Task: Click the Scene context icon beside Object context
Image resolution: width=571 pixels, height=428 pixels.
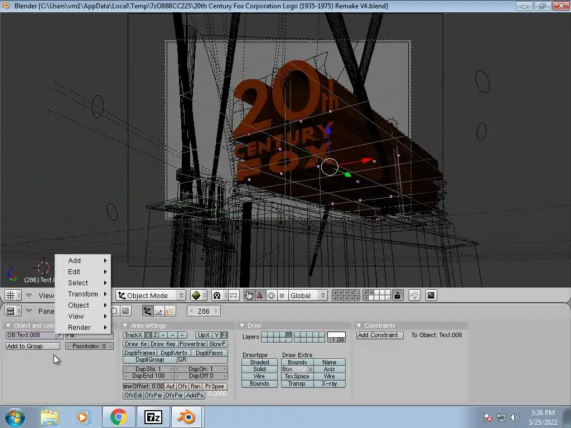Action: coord(125,311)
